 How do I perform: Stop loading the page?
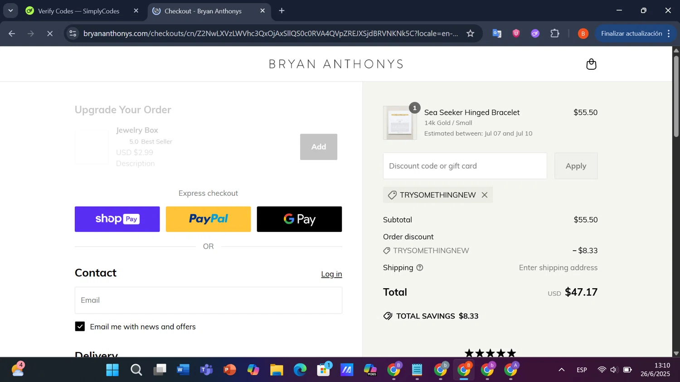[50, 34]
